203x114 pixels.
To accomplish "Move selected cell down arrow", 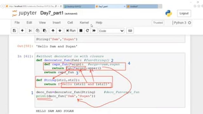I will click(x=60, y=31).
